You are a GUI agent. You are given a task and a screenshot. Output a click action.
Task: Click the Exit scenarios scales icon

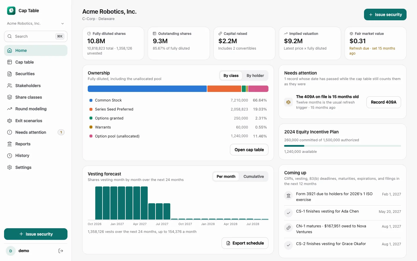(10, 121)
